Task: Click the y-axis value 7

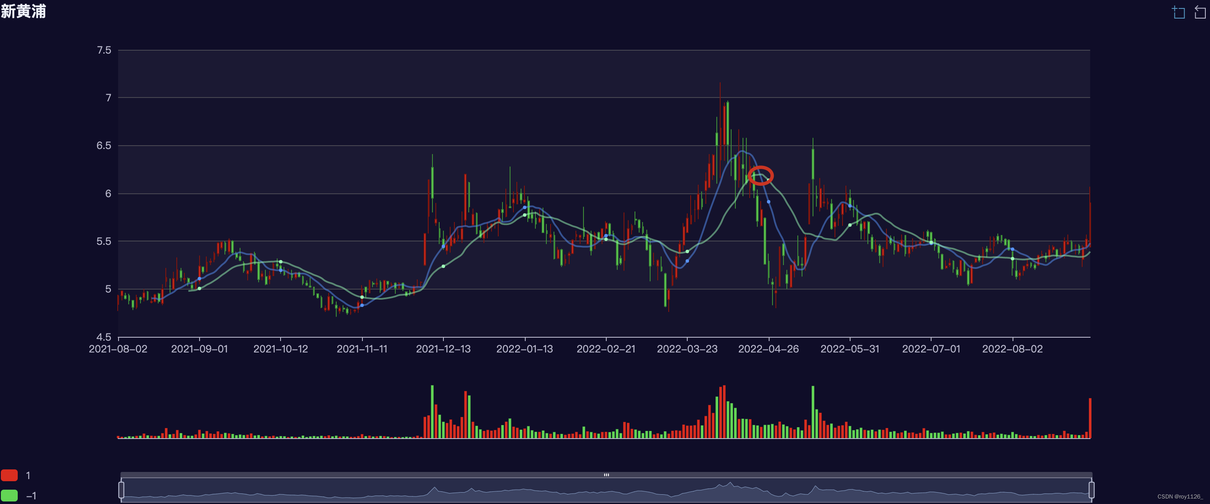Action: point(108,98)
